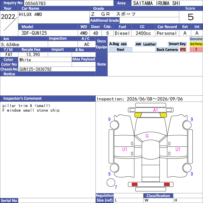The image size is (203, 203).
Task: Select the Navi equipment badge
Action: click(x=120, y=49)
